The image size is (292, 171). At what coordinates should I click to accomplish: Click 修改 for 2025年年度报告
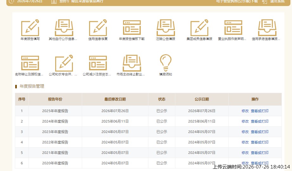(245, 111)
